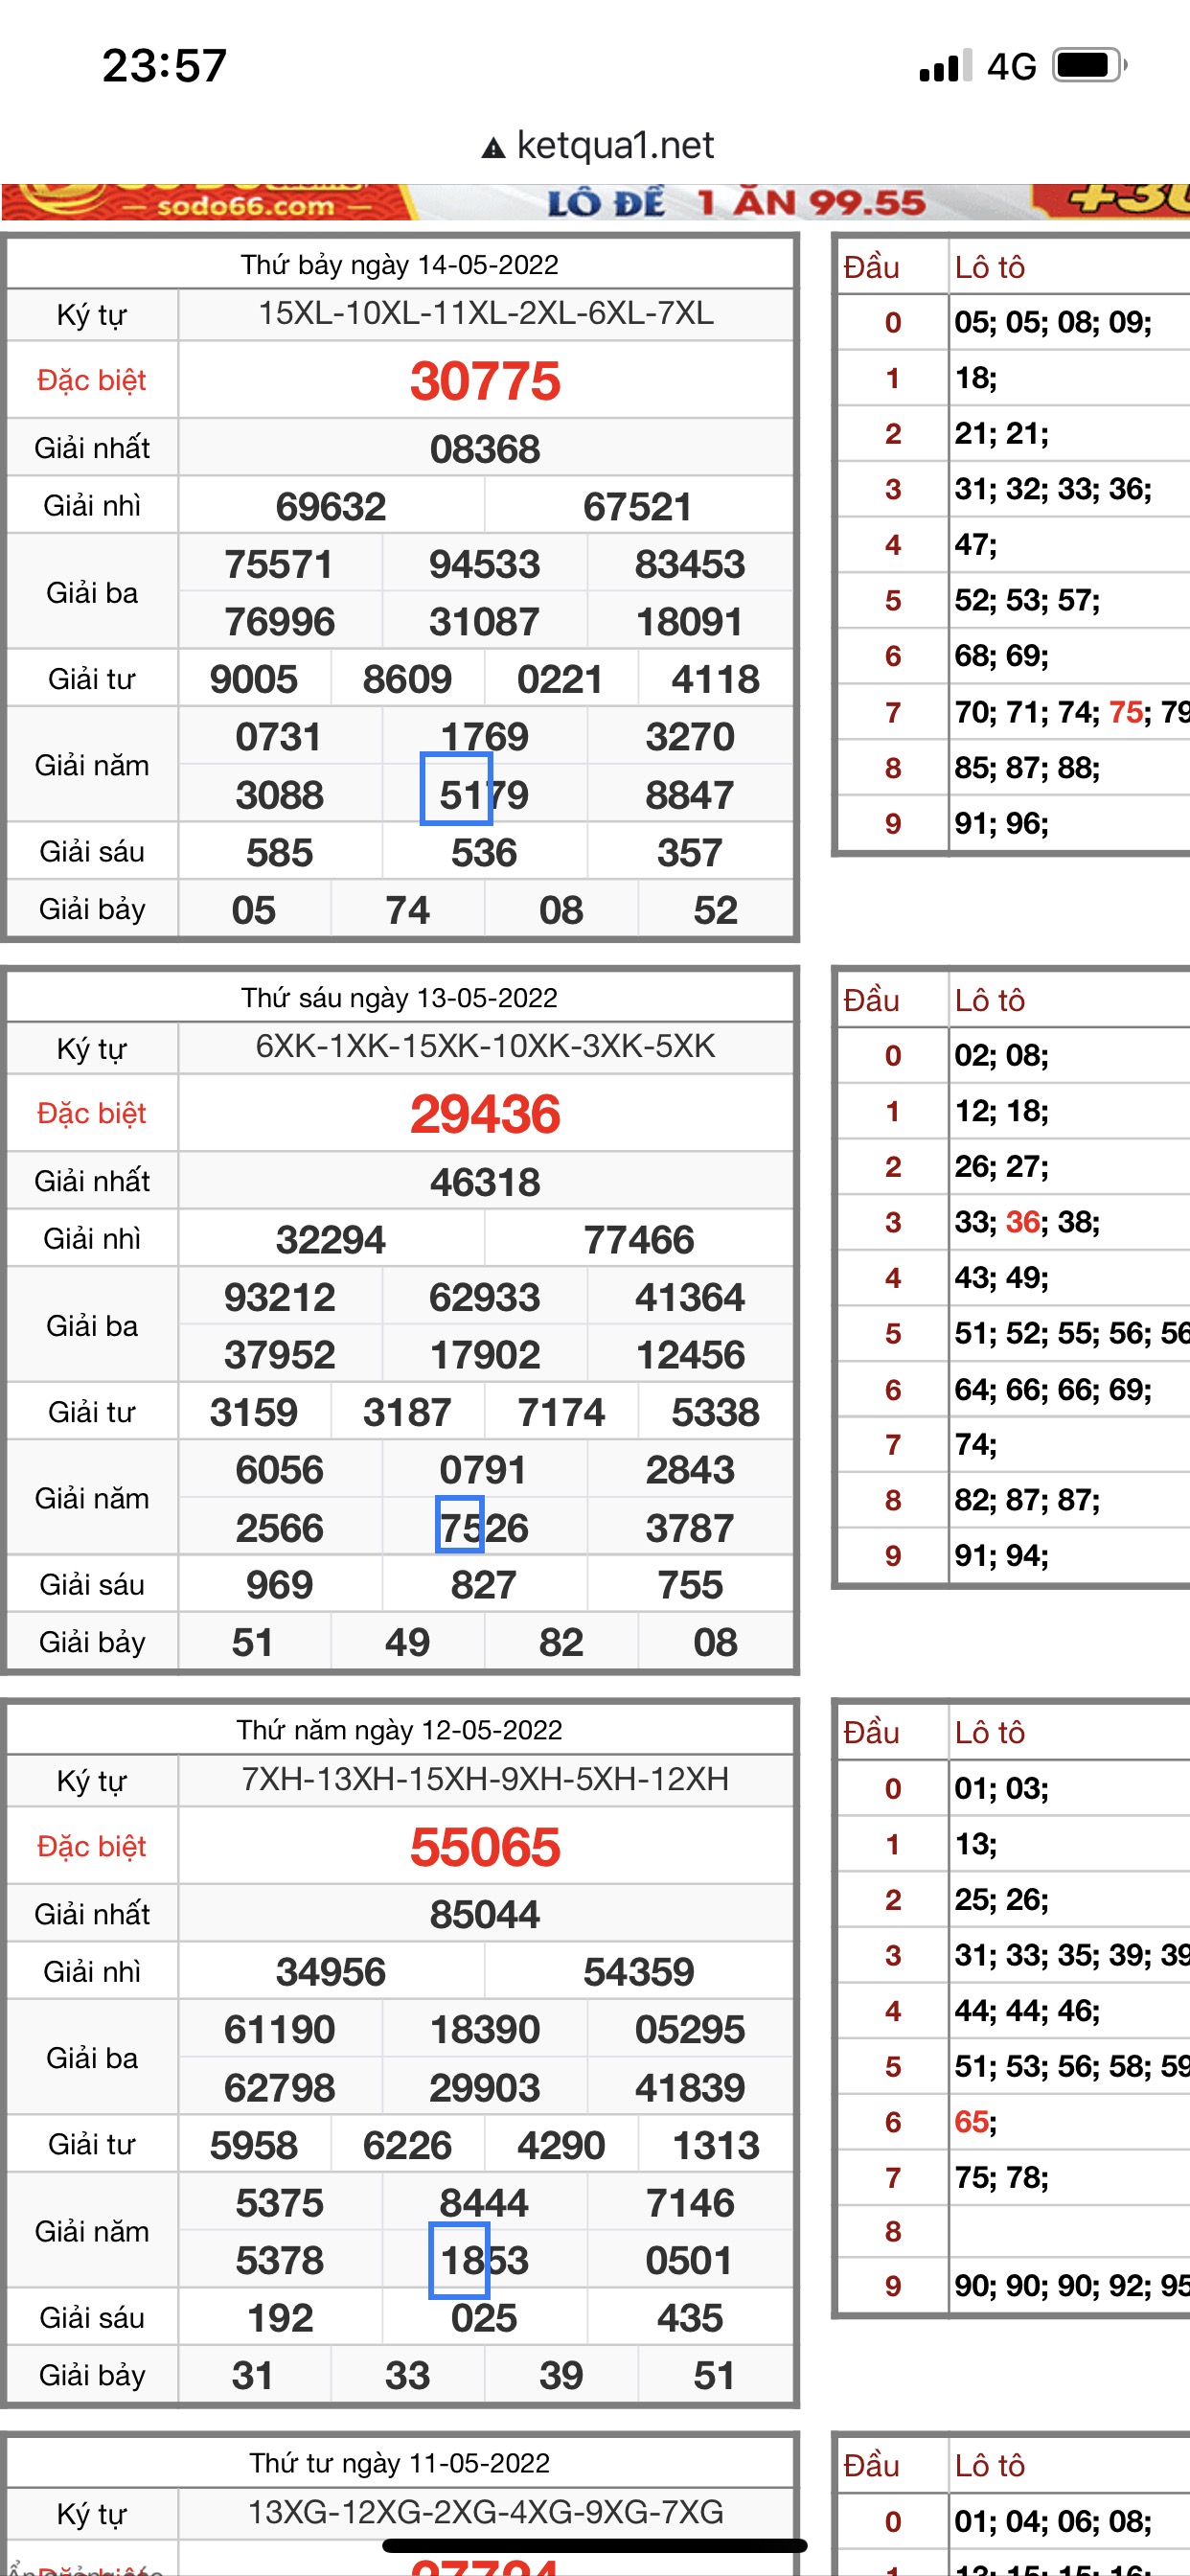
Task: Tap the first prize number 85044
Action: pos(485,1915)
